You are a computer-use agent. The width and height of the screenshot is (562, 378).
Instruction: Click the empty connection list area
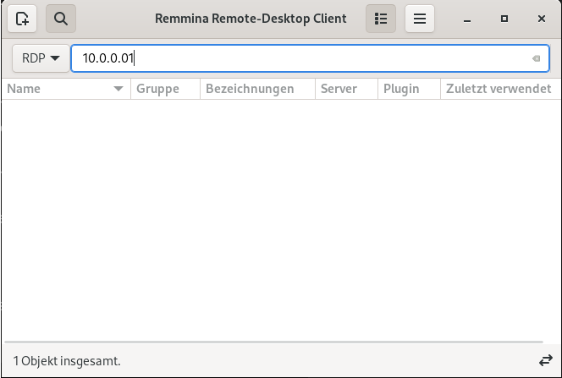point(279,220)
